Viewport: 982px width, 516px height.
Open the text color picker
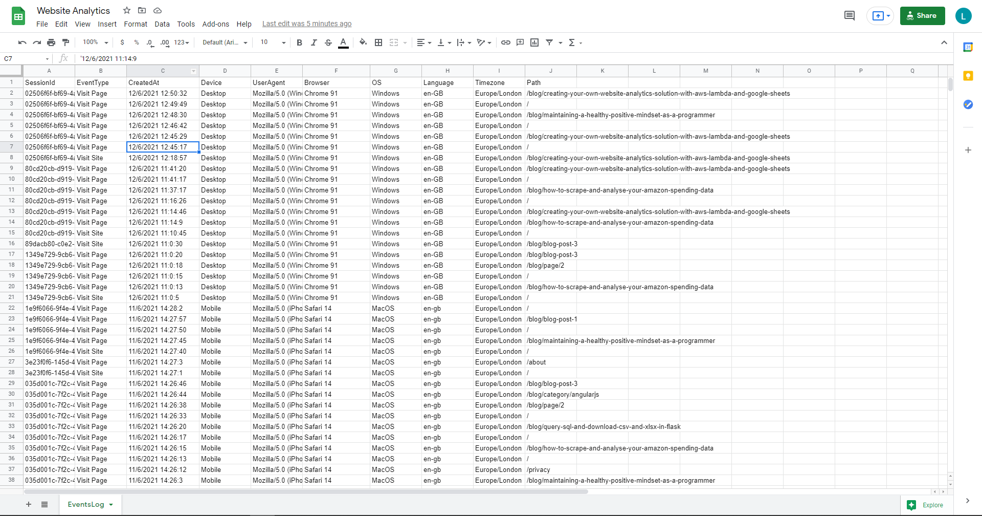coord(343,42)
